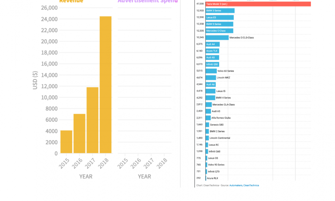Select the "Audi A3" label
This screenshot has width=335, height=201.
tap(216, 111)
